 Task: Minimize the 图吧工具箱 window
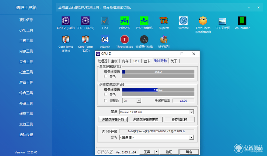(x=249, y=7)
